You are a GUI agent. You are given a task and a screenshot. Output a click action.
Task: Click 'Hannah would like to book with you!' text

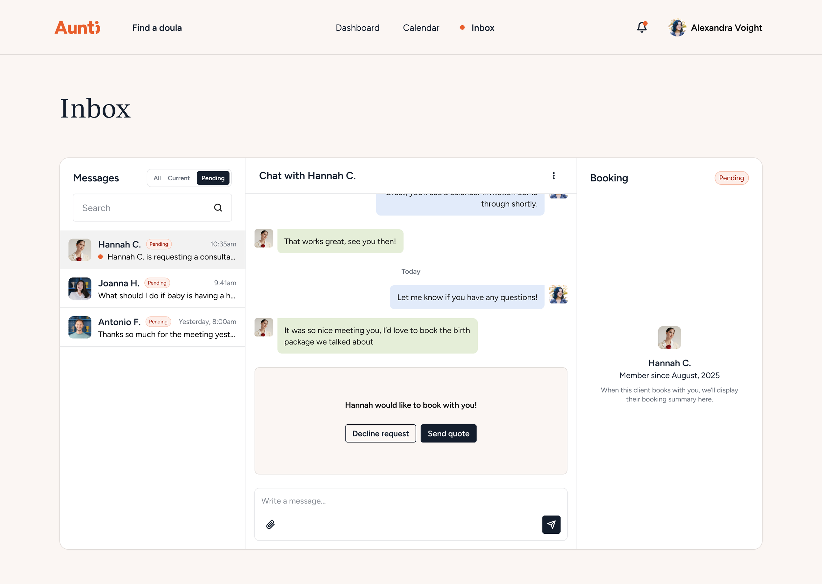coord(411,405)
